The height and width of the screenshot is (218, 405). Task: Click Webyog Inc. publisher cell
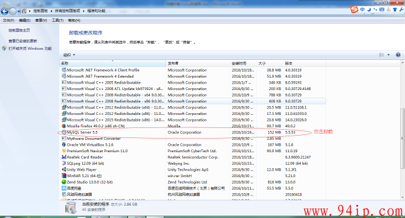[x=178, y=163]
